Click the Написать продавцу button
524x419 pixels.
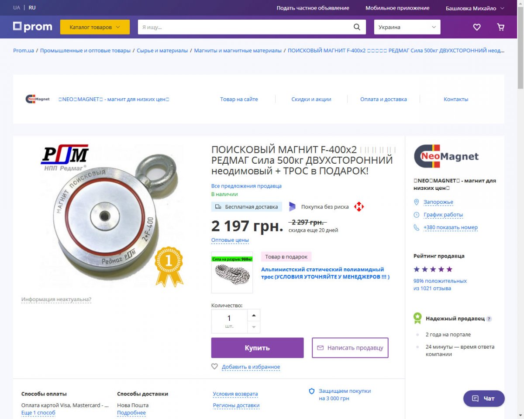pos(350,348)
